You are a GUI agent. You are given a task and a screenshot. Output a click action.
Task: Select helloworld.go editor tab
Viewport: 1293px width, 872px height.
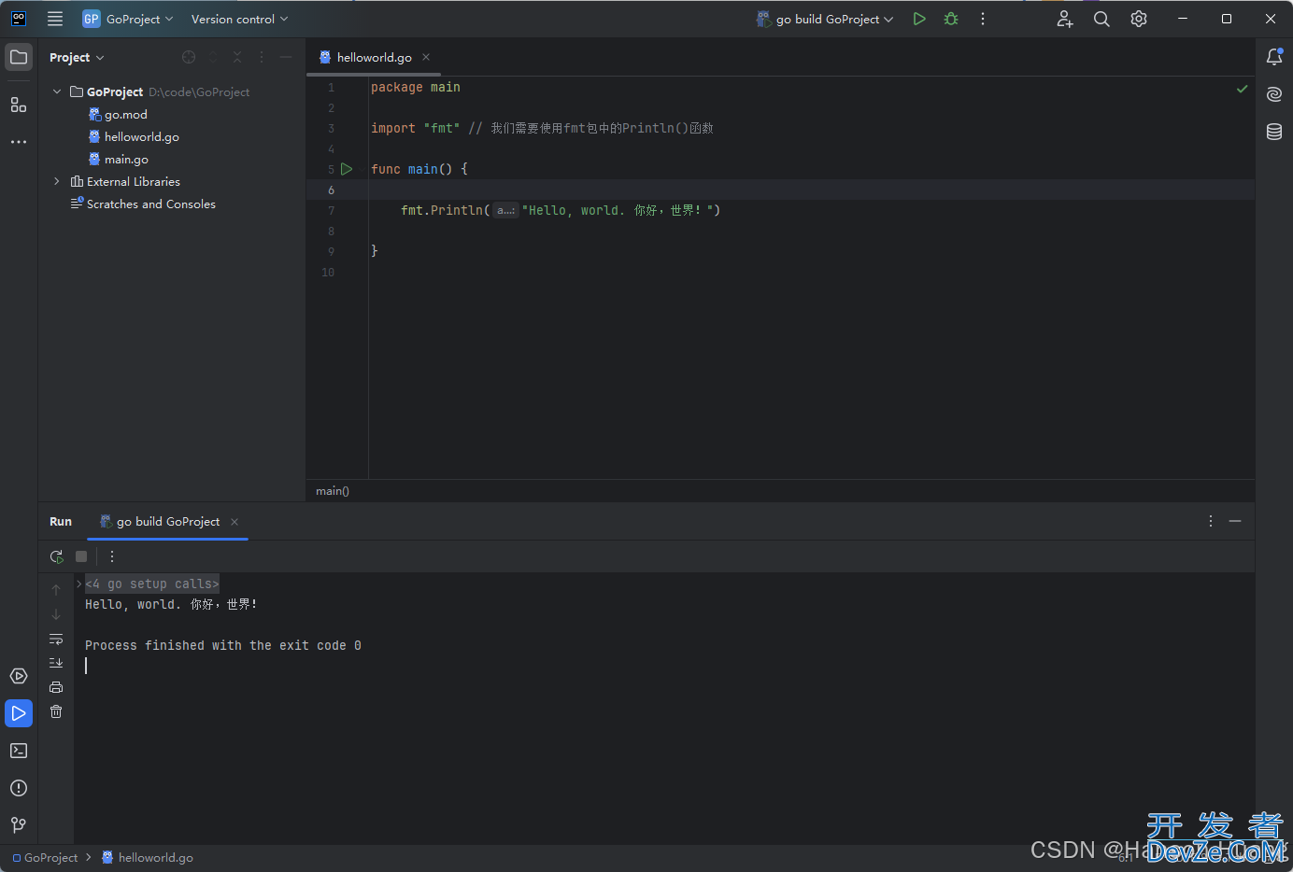pos(374,57)
